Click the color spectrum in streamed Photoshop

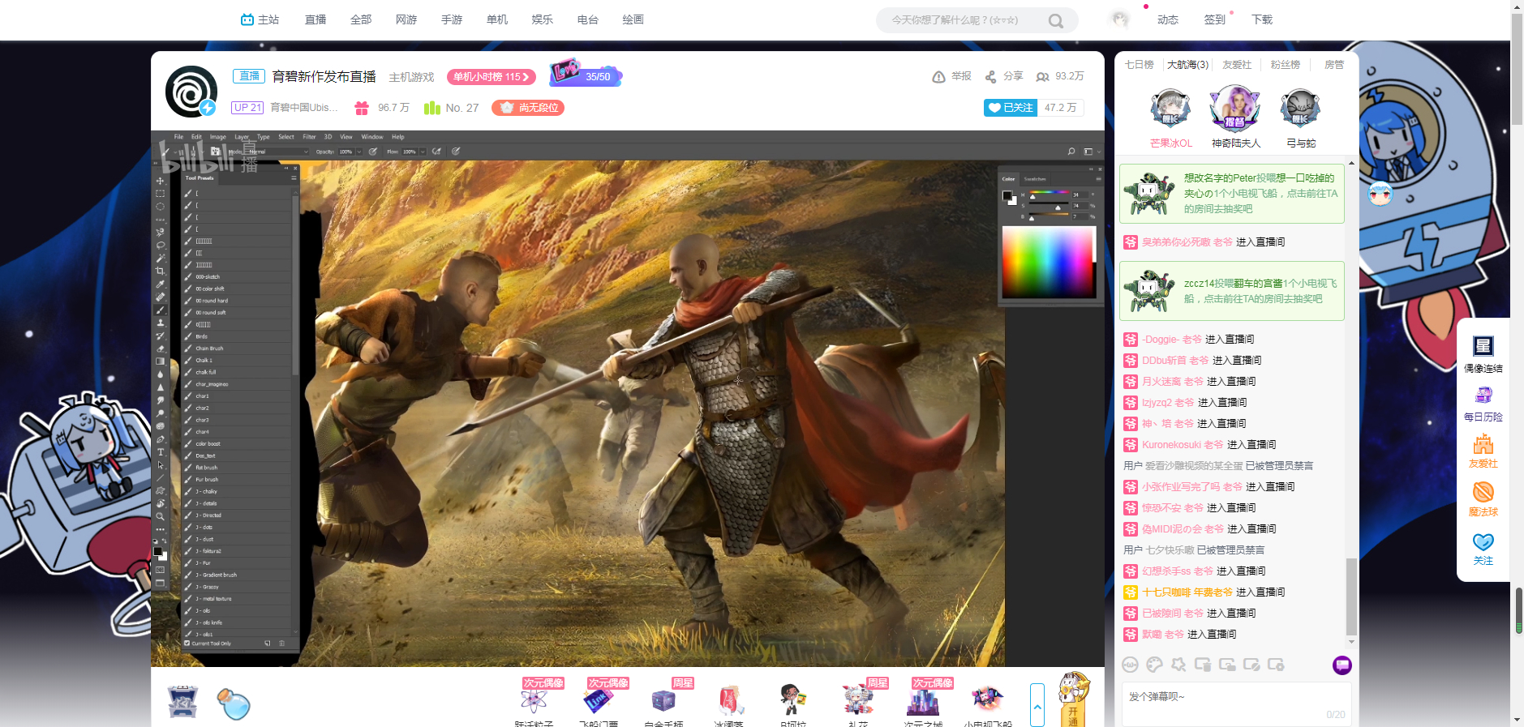click(x=1049, y=262)
